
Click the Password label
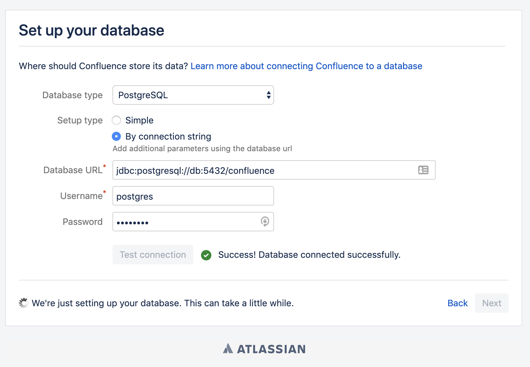click(x=82, y=222)
